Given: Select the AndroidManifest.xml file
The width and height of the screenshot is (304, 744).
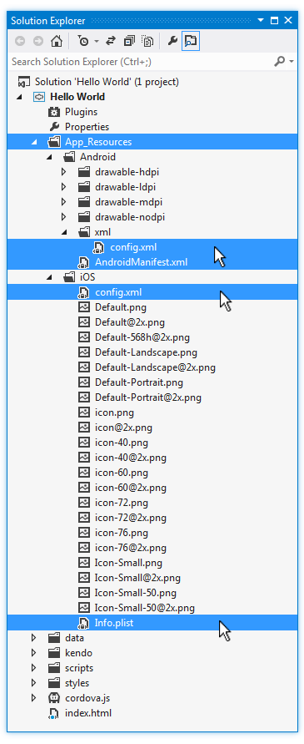Looking at the screenshot, I should tap(141, 262).
